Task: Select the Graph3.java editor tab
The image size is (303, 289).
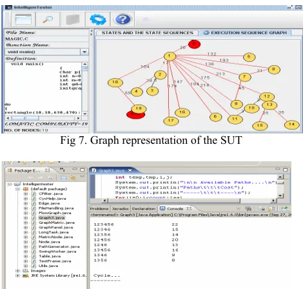Action: (112, 170)
